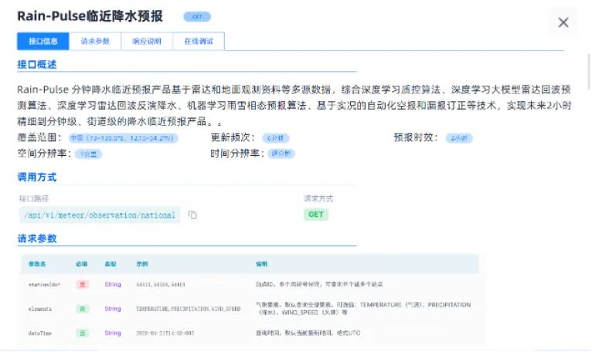This screenshot has height=352, width=592.
Task: Click the 更新频次 value tag
Action: 276,138
